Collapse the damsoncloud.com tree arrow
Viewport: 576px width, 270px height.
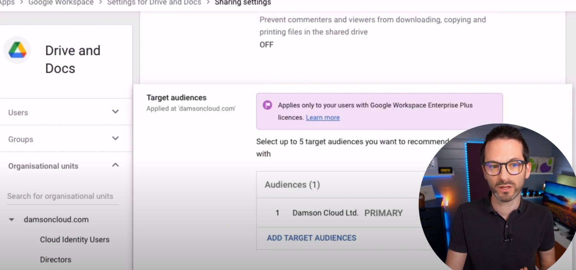click(11, 220)
